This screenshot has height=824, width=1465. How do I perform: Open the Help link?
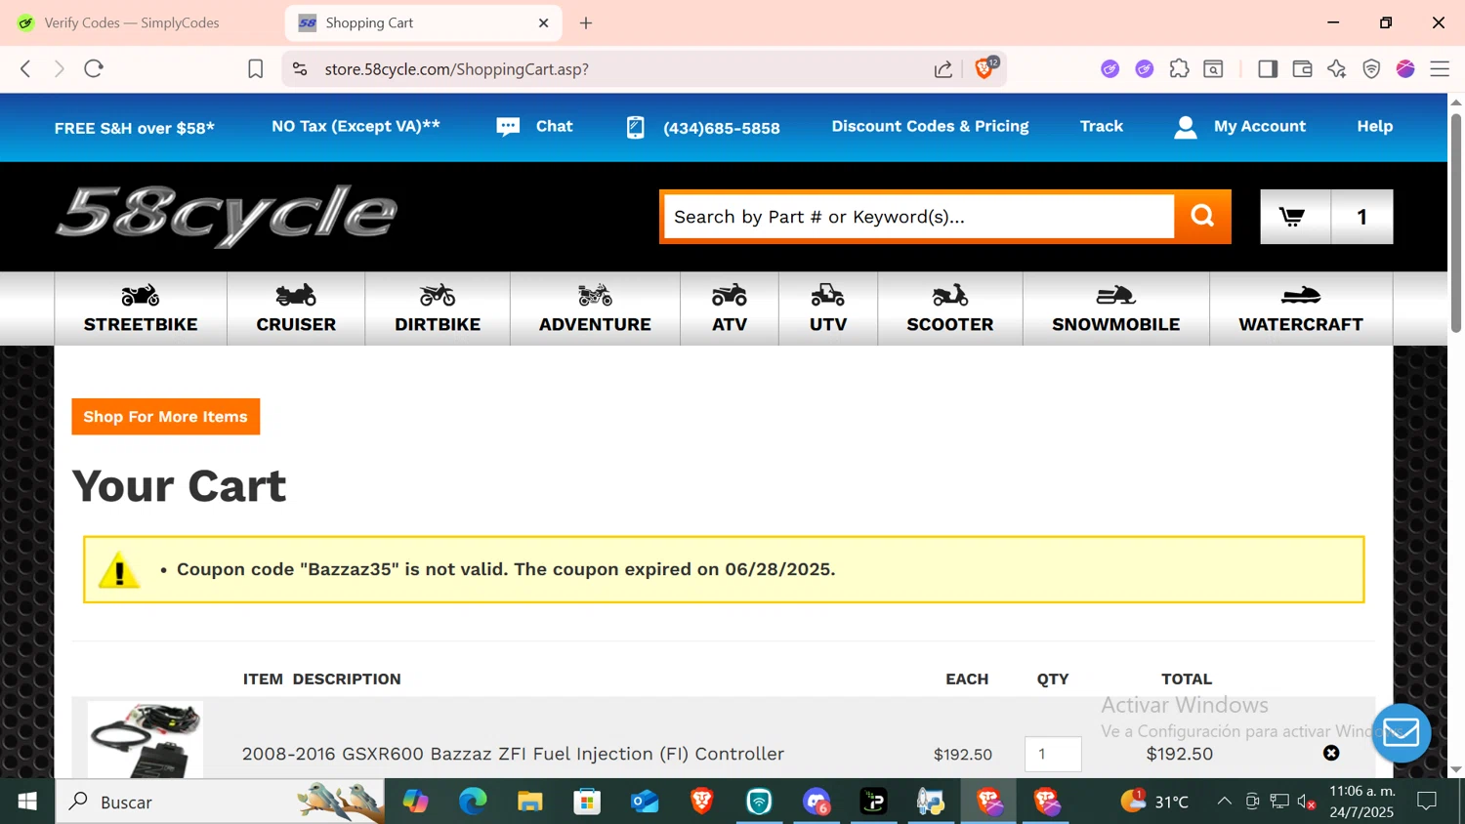click(1375, 126)
